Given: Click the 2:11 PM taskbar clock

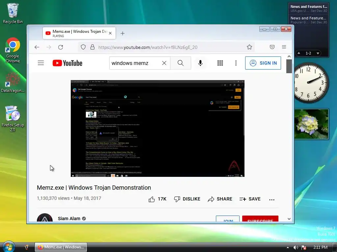Looking at the screenshot, I should (320, 247).
